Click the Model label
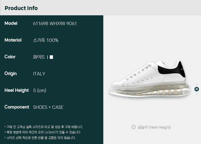The height and width of the screenshot is (144, 201). tap(11, 23)
